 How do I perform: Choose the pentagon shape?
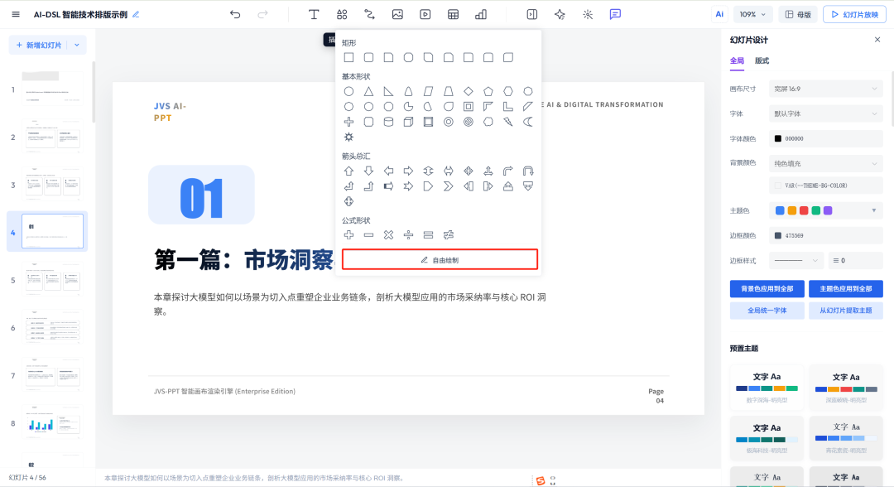point(488,91)
